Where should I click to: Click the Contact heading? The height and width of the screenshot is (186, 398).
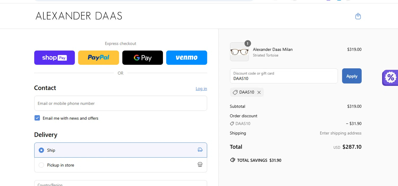click(x=45, y=88)
